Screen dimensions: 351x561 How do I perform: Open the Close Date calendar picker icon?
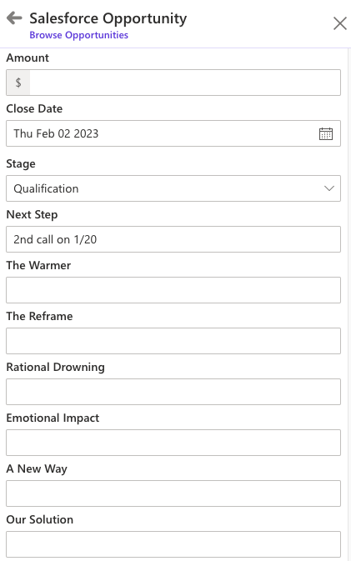326,133
